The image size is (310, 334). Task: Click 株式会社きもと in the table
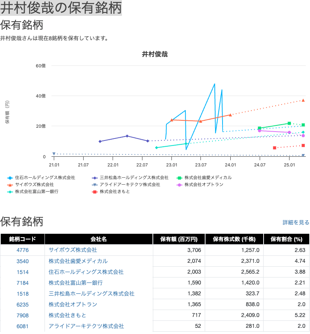[x=67, y=315]
